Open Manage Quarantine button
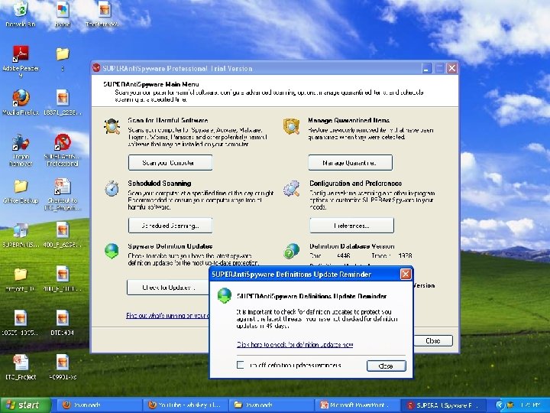 pos(350,163)
